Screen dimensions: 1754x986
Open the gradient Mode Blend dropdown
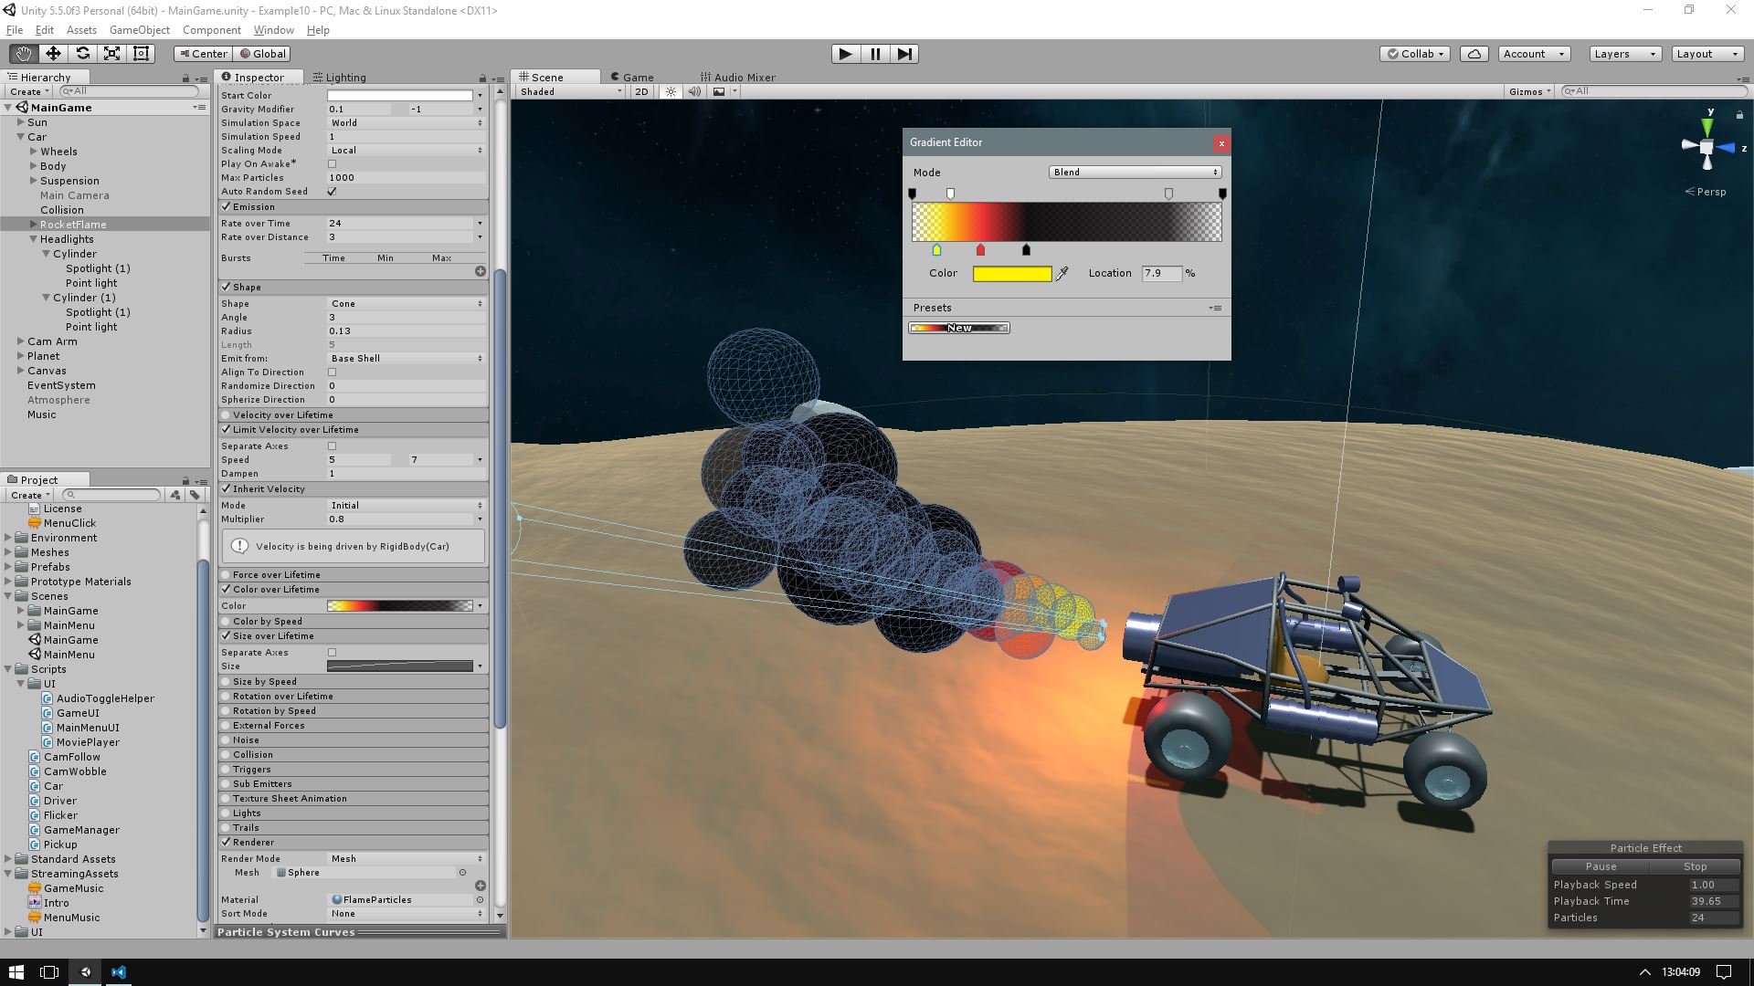tap(1135, 173)
